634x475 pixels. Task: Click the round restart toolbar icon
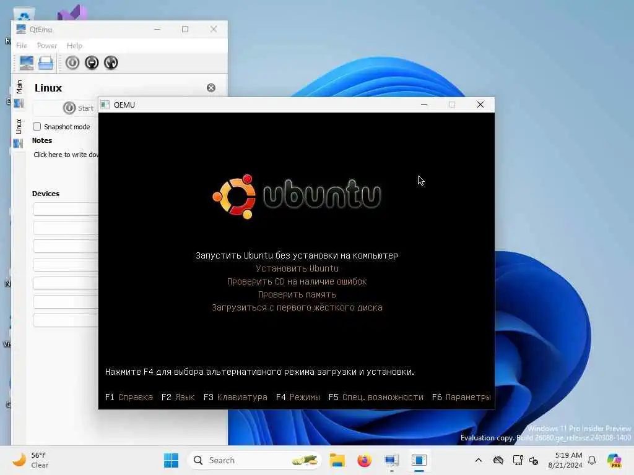111,62
